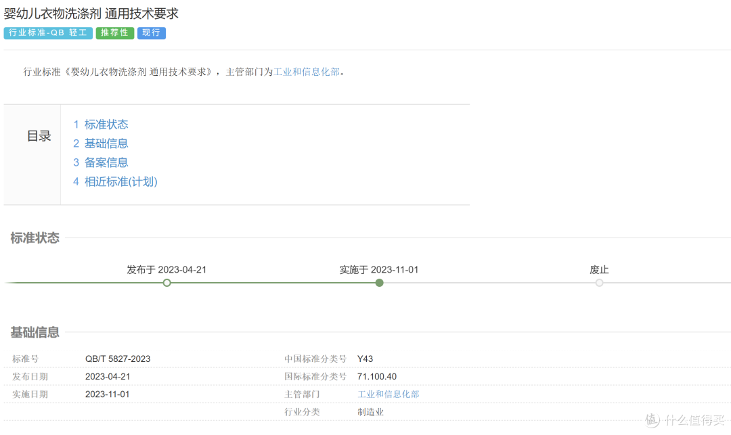Select the standard number QB/T 5827-2023
The image size is (731, 435).
click(118, 359)
